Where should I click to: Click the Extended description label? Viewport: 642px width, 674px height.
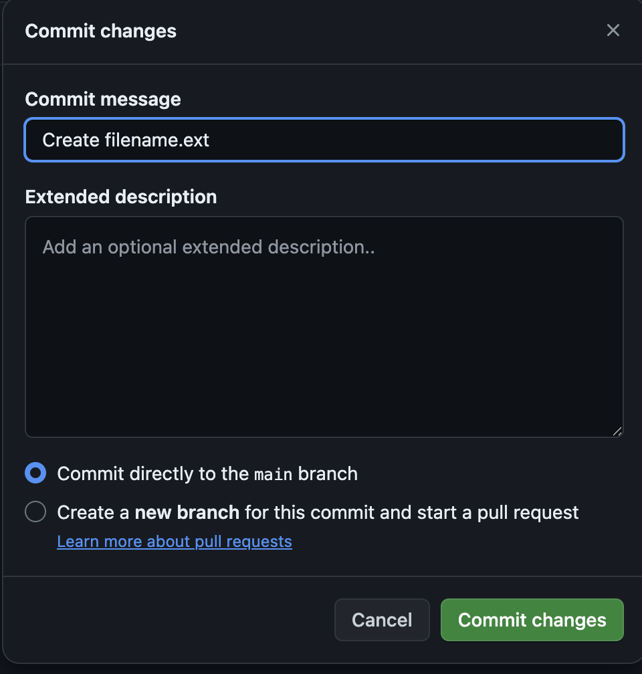point(121,197)
